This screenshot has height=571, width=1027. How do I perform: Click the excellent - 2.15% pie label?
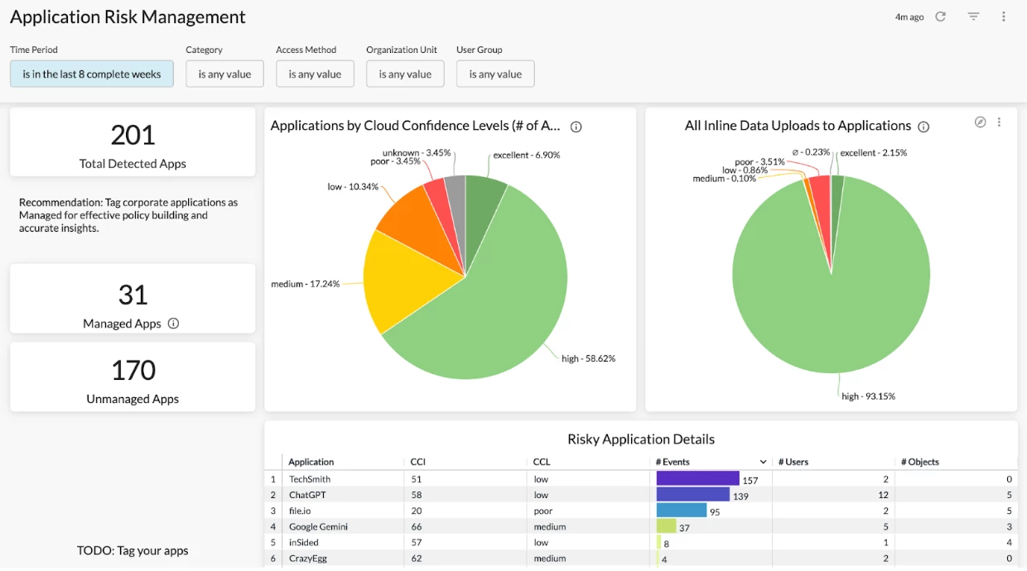click(874, 153)
